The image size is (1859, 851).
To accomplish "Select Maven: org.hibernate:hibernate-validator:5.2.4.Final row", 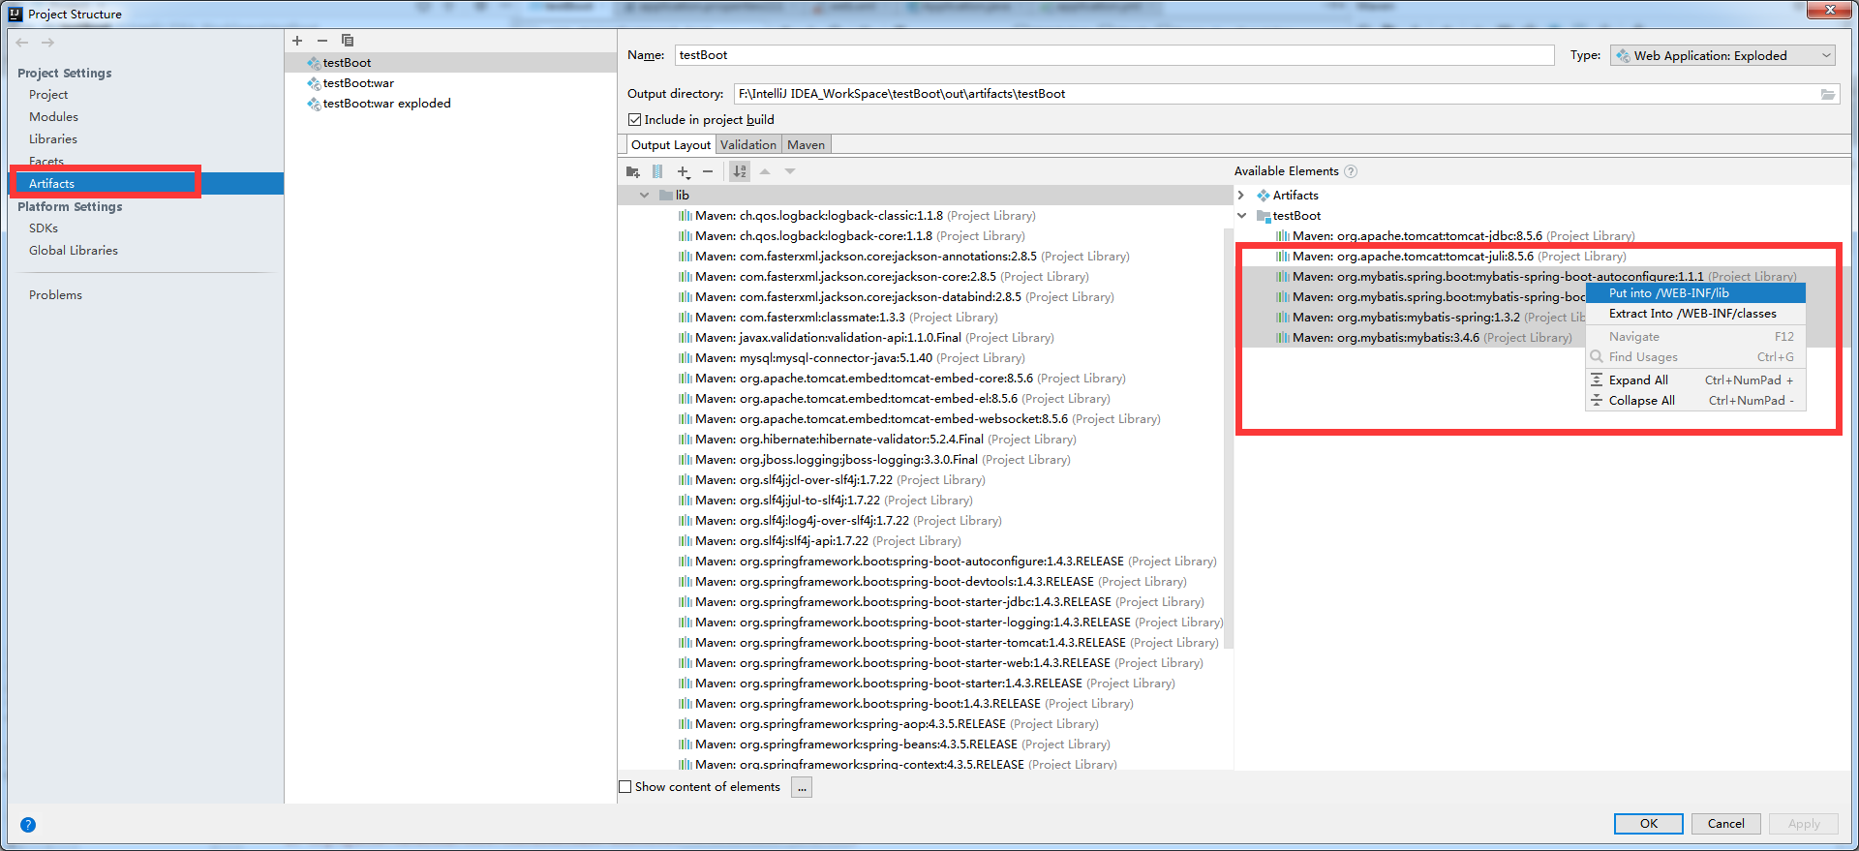I will click(x=877, y=440).
